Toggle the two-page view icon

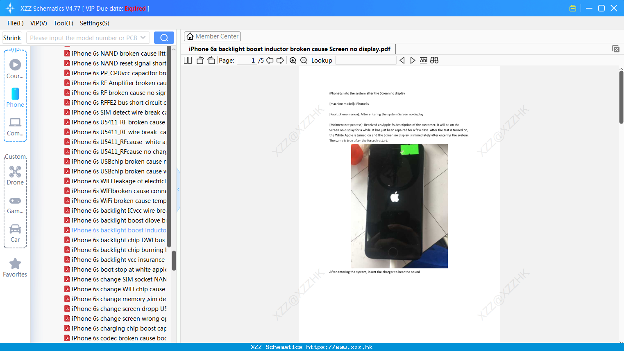188,61
